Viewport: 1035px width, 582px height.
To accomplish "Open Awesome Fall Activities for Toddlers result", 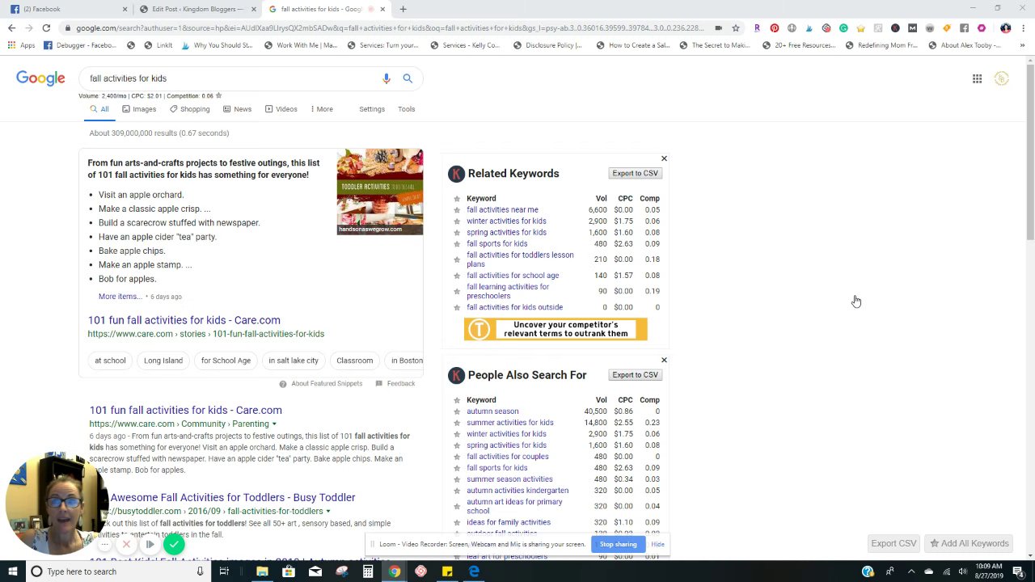I will [x=232, y=497].
